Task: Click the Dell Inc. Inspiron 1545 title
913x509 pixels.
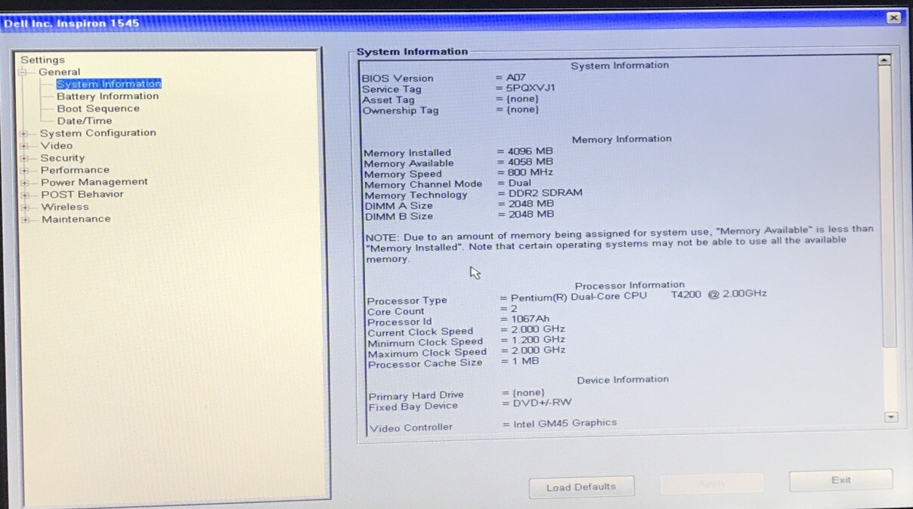Action: point(72,23)
